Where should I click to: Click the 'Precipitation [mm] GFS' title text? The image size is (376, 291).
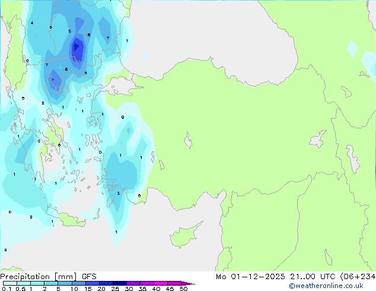(48, 277)
